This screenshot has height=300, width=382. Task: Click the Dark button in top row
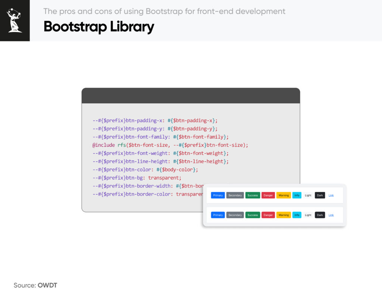(320, 195)
